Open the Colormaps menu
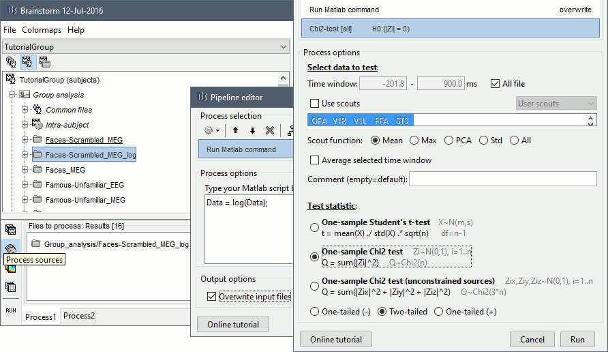The height and width of the screenshot is (352, 608). pyautogui.click(x=42, y=30)
